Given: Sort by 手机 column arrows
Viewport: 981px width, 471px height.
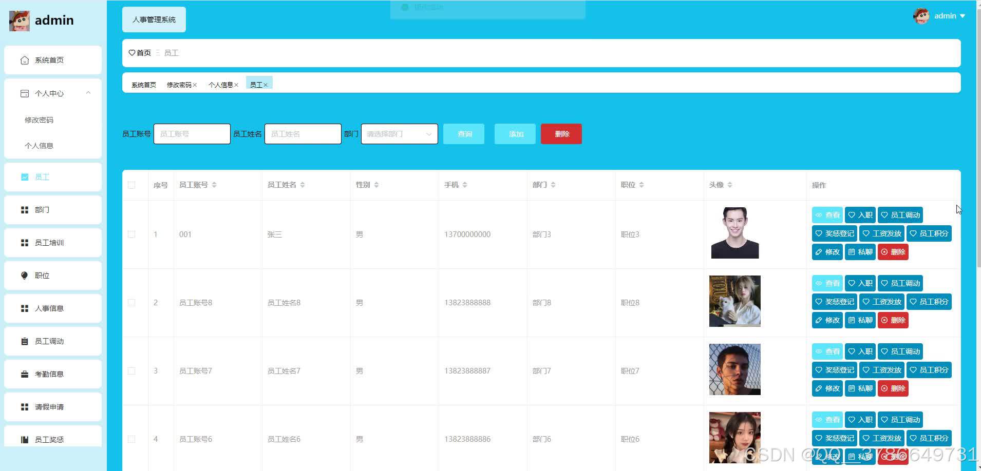Looking at the screenshot, I should (x=465, y=185).
